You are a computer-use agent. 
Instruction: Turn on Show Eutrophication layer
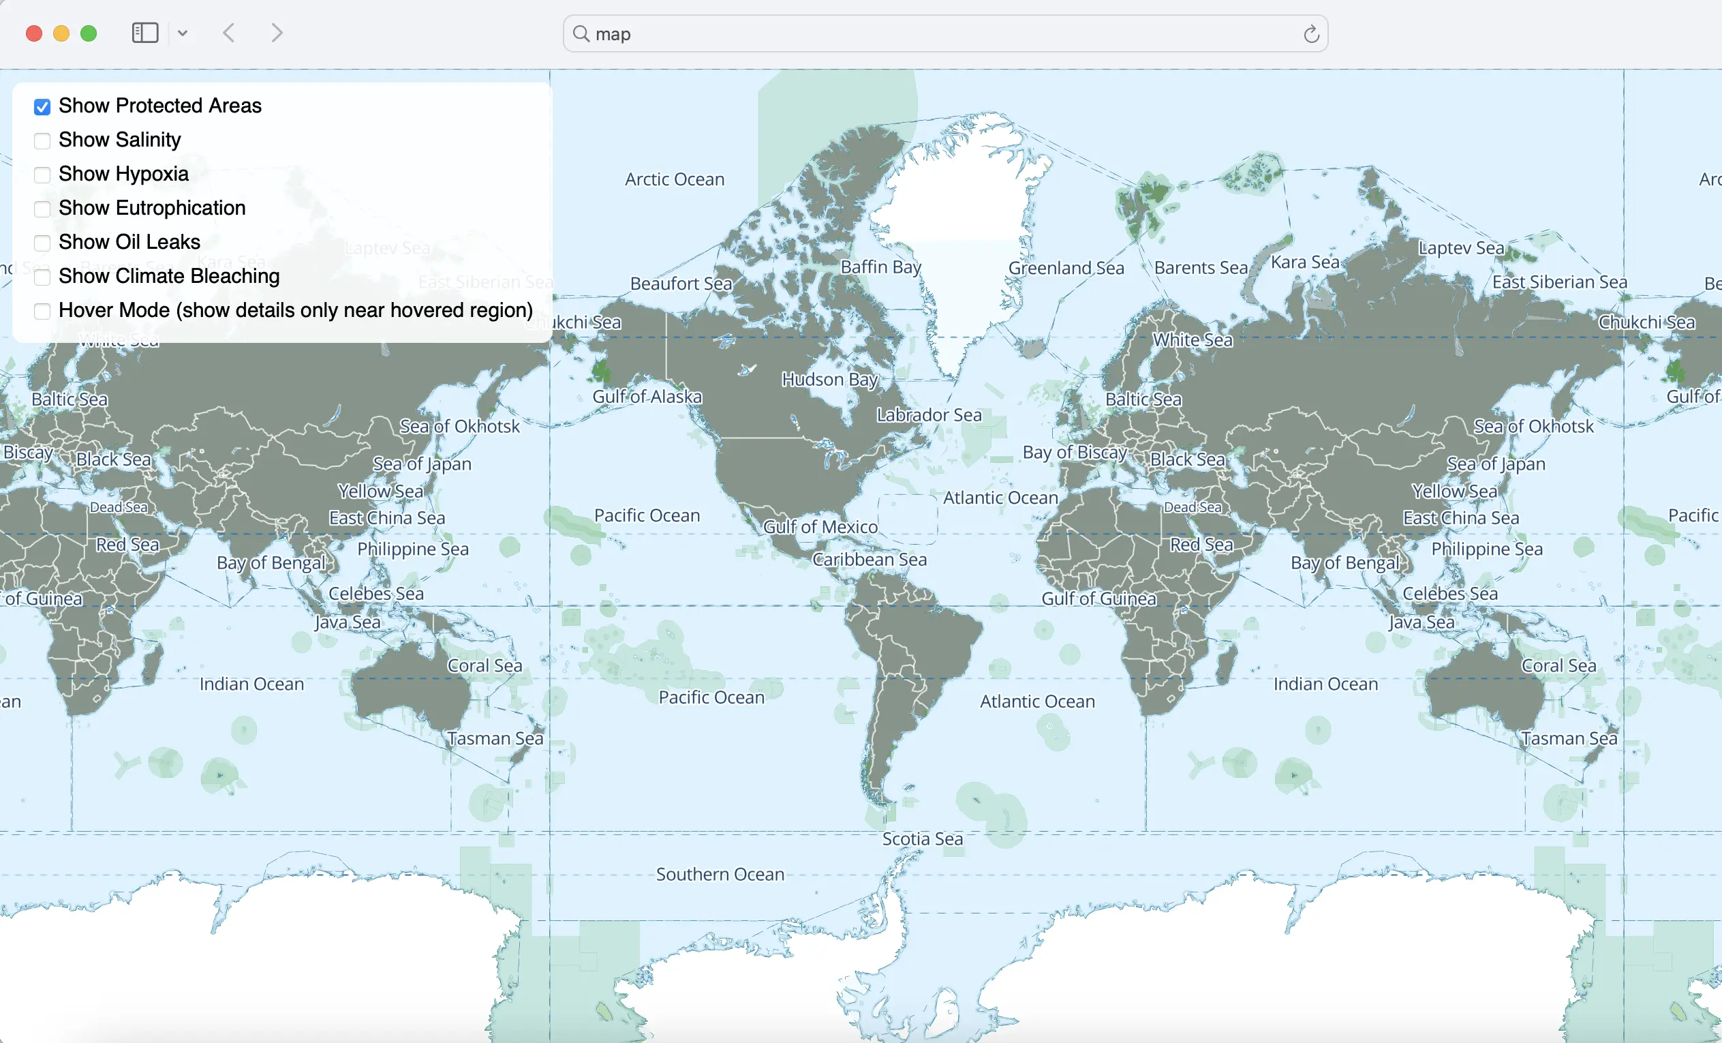42,209
